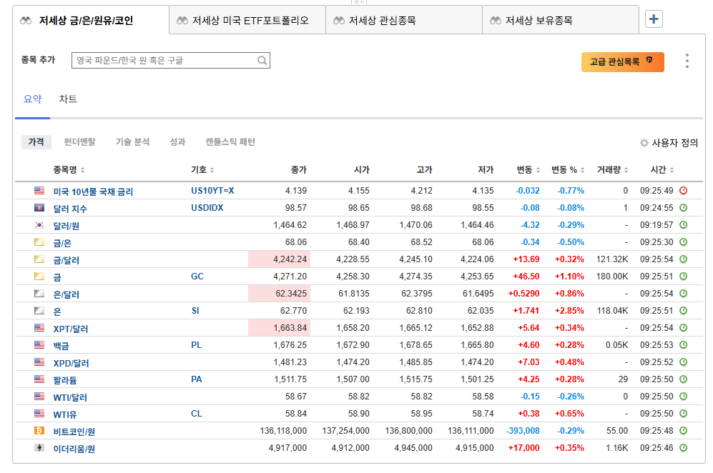Screen dimensions: 713x473
Task: Switch to 저세상 미국 ETF포트폴리오 tab
Action: click(x=247, y=21)
